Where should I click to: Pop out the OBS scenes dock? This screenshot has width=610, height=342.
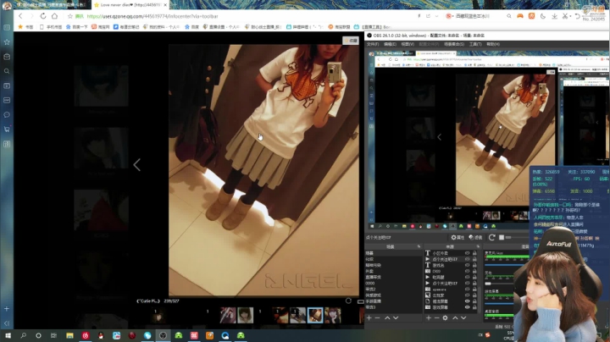click(419, 246)
